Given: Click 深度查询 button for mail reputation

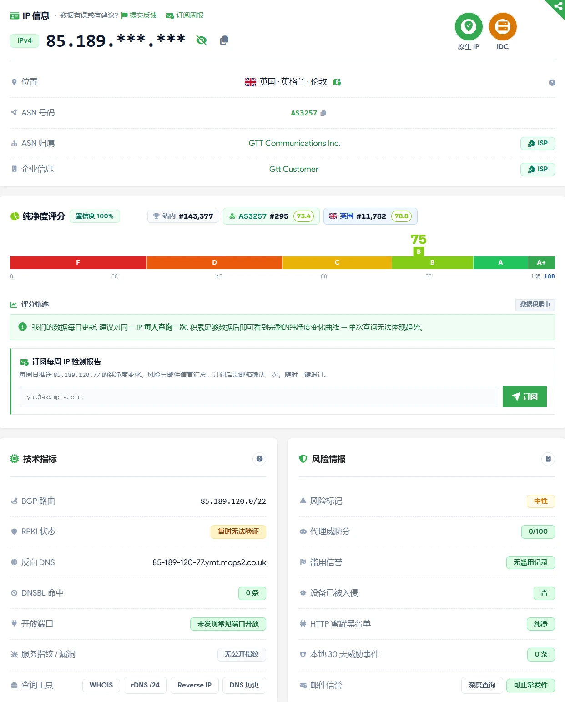Looking at the screenshot, I should click(482, 686).
